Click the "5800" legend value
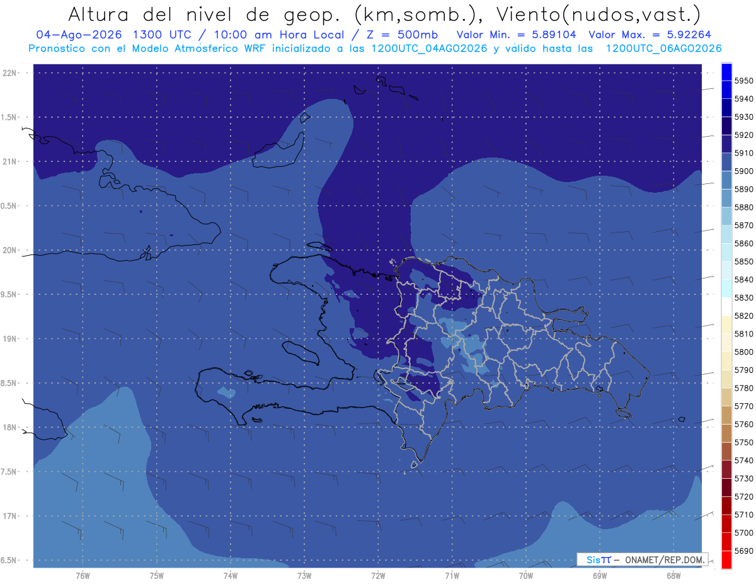Image resolution: width=756 pixels, height=584 pixels. (744, 352)
